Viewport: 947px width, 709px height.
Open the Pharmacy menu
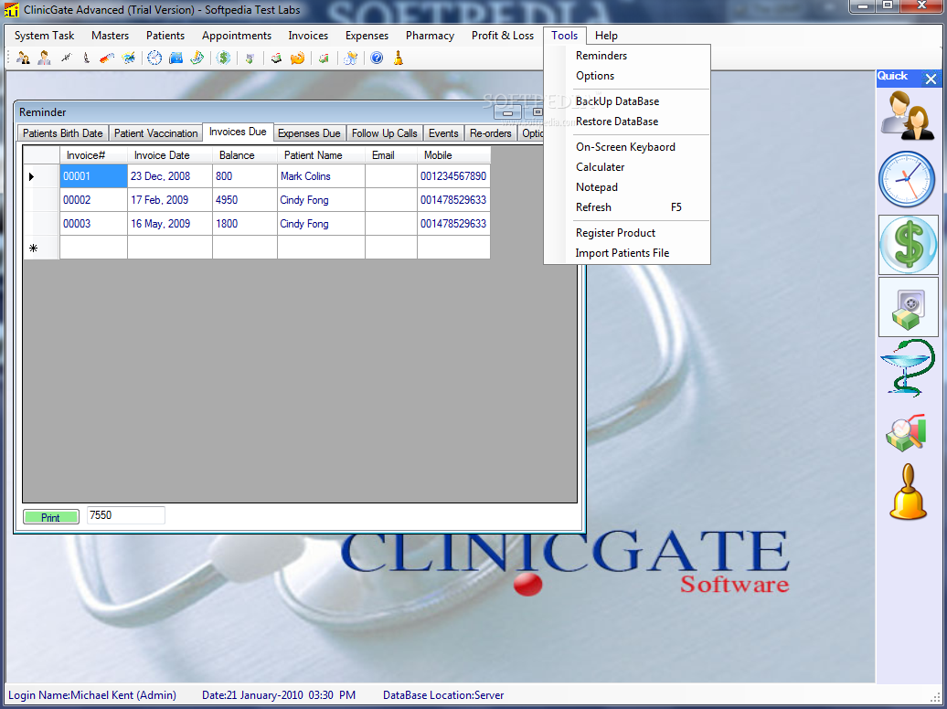click(x=430, y=36)
